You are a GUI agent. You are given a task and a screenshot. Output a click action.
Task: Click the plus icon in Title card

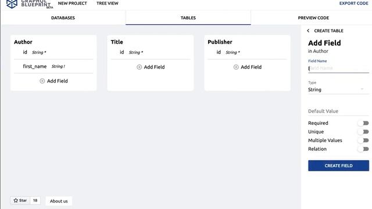pos(139,67)
